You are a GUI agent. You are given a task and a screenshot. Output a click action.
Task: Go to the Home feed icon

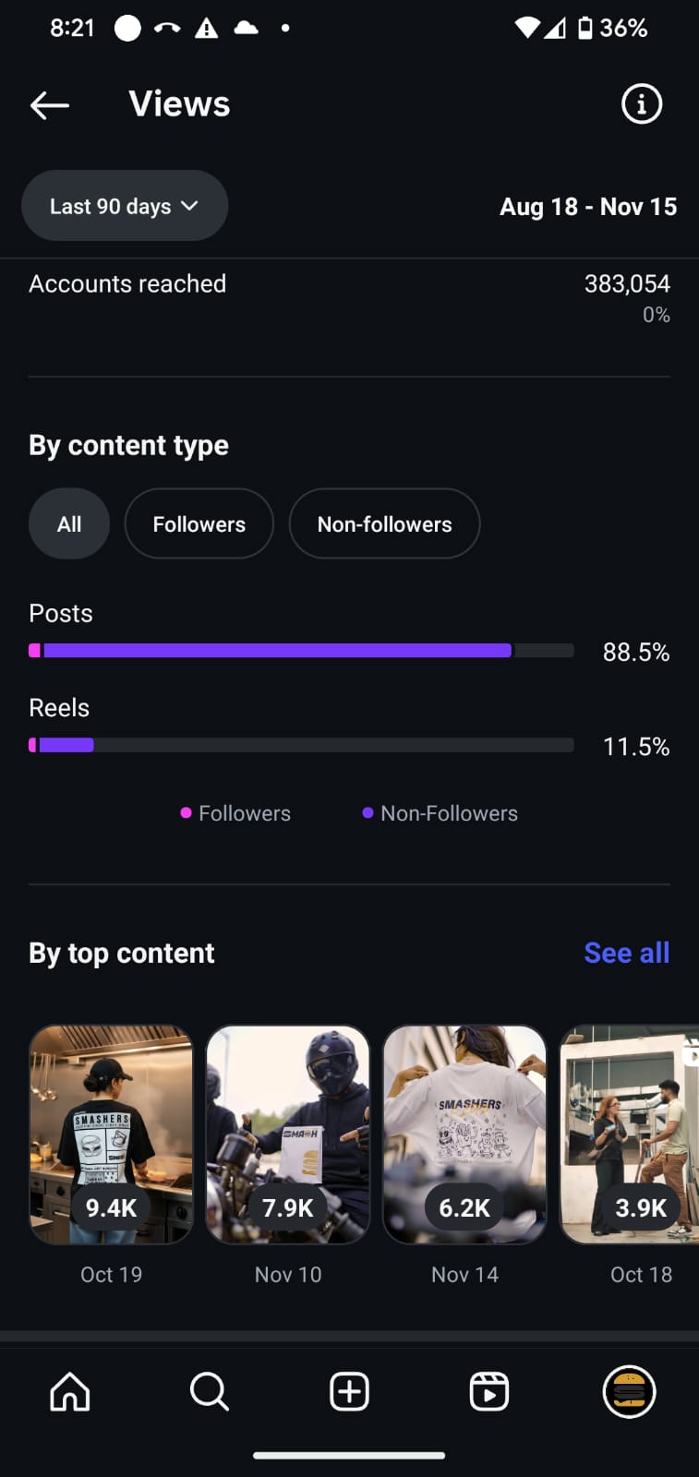point(70,1391)
